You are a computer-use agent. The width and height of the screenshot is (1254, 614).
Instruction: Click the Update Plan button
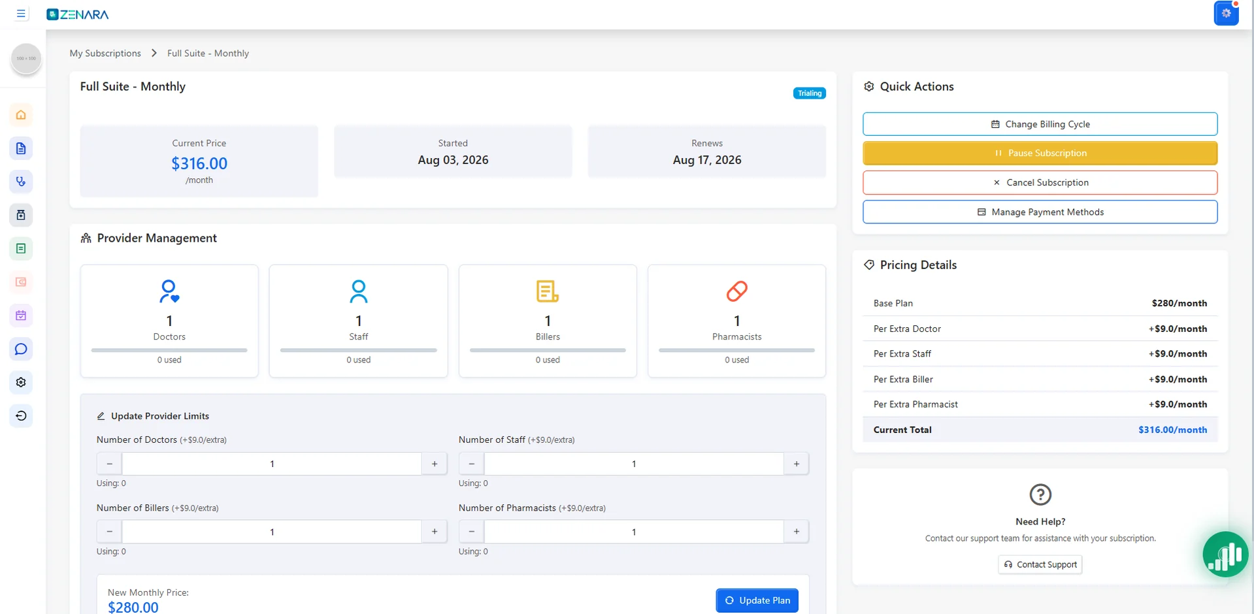[757, 600]
